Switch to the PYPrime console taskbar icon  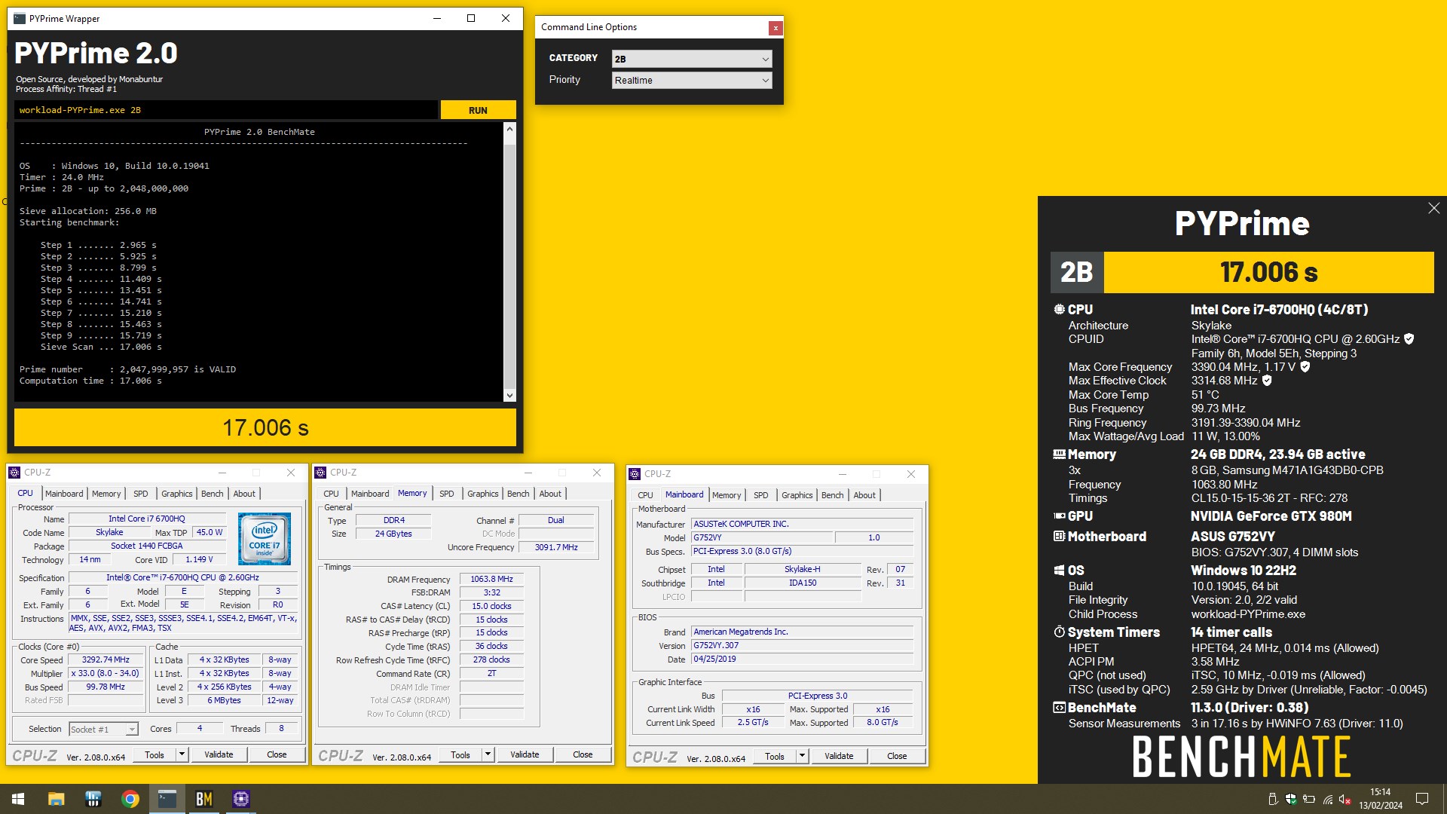(x=167, y=799)
